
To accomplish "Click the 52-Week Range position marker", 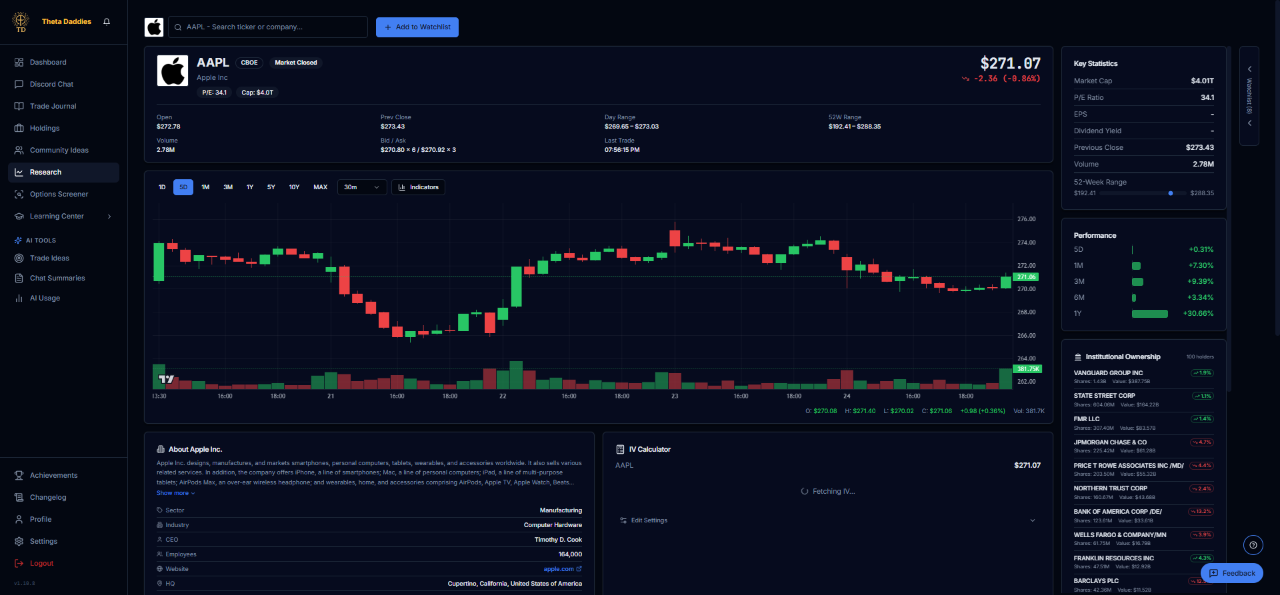I will tap(1171, 193).
